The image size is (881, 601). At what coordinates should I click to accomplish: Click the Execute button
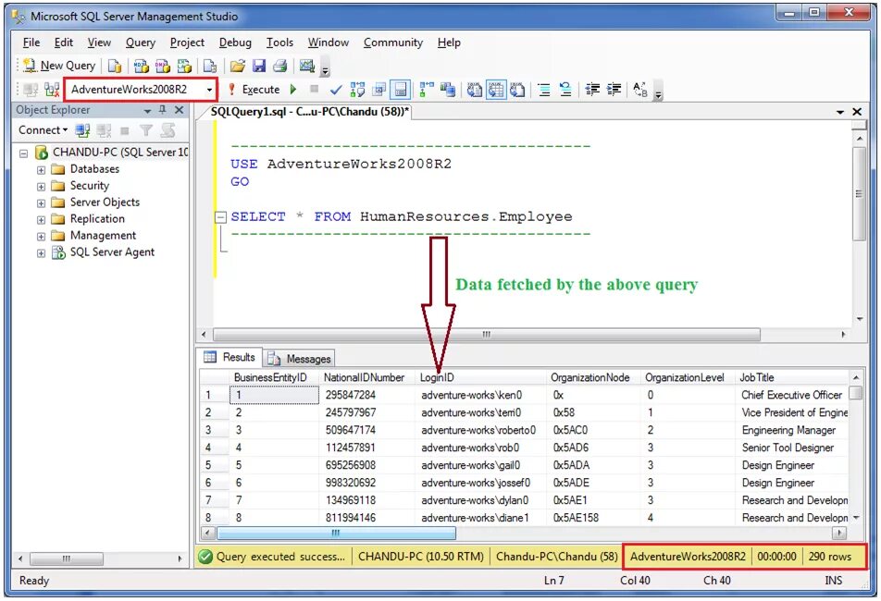click(x=254, y=89)
